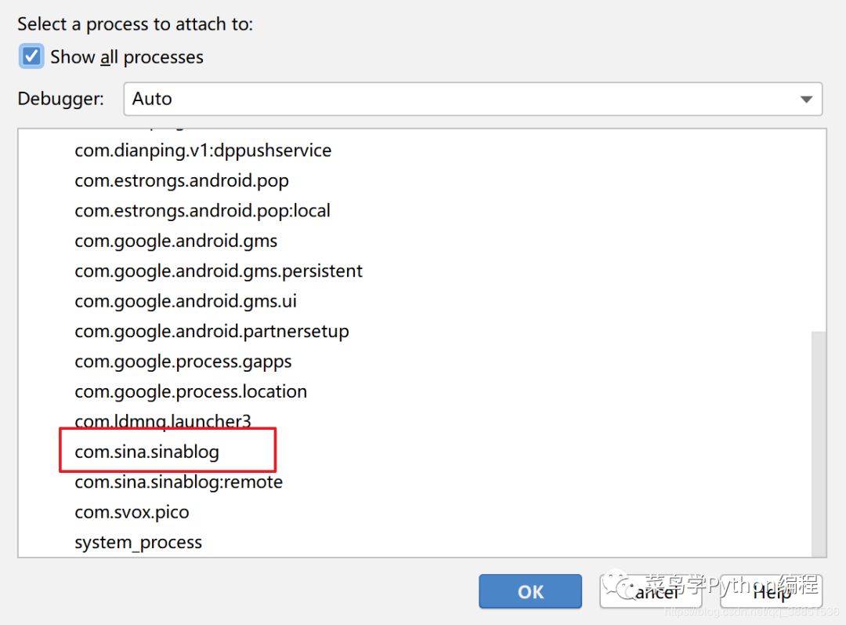Screen dimensions: 846x625
Task: Select com.estrongs.android.pop:local process
Action: [202, 211]
